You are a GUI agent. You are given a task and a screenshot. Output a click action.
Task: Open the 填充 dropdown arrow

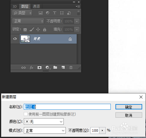point(77,29)
